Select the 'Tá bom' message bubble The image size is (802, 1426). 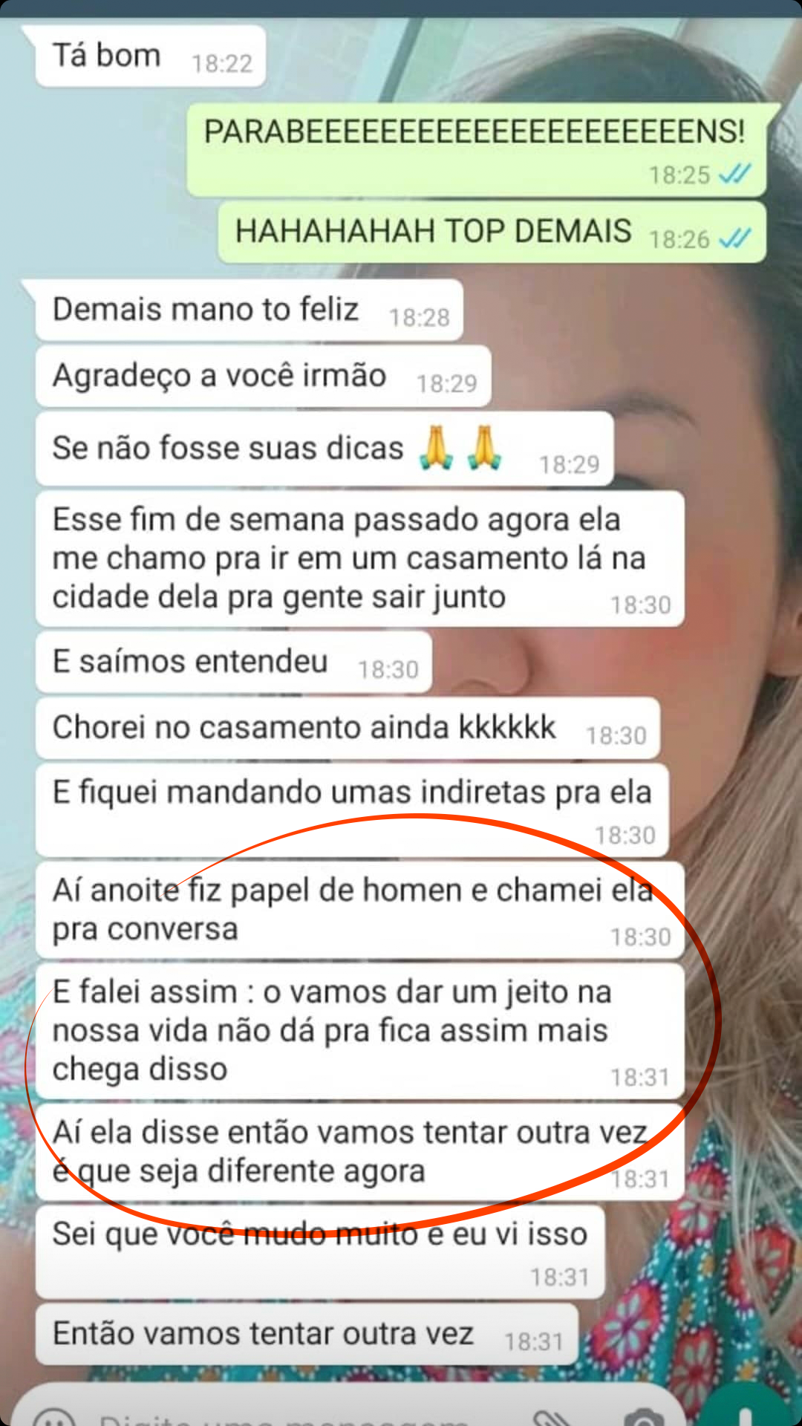click(x=151, y=56)
